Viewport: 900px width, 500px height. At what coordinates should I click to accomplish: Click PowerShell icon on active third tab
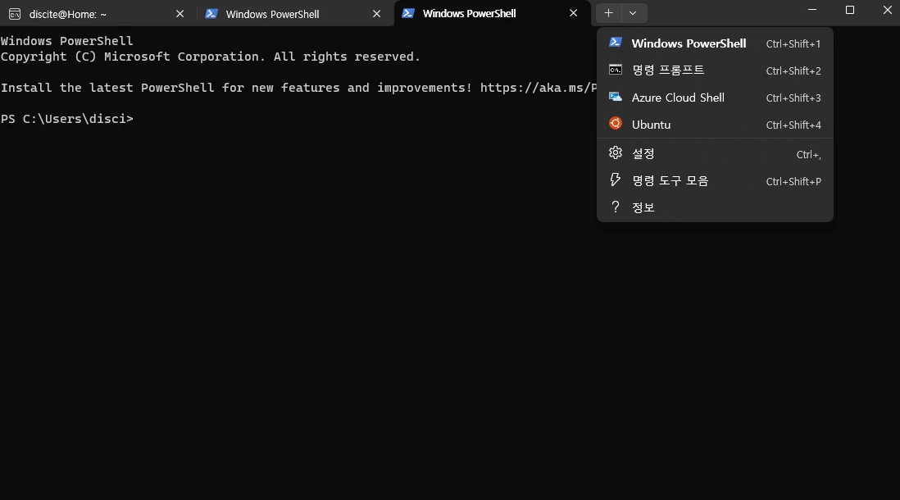point(408,13)
